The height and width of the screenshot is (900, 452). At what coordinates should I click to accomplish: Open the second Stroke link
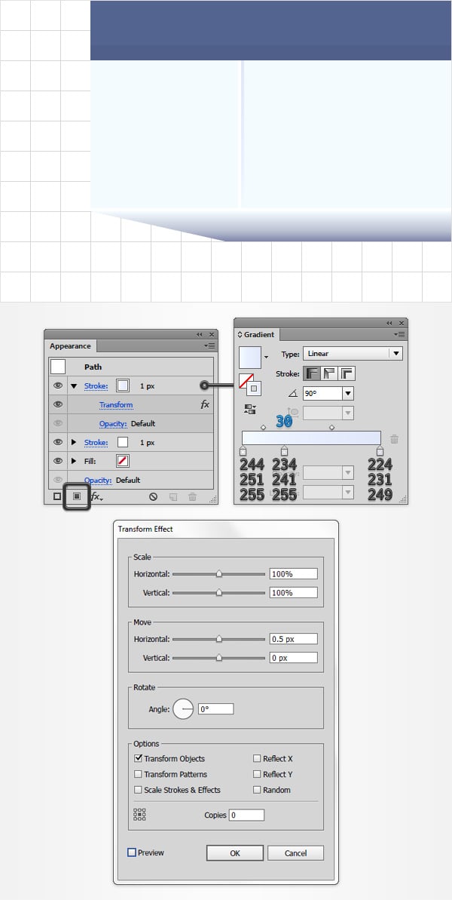click(96, 443)
